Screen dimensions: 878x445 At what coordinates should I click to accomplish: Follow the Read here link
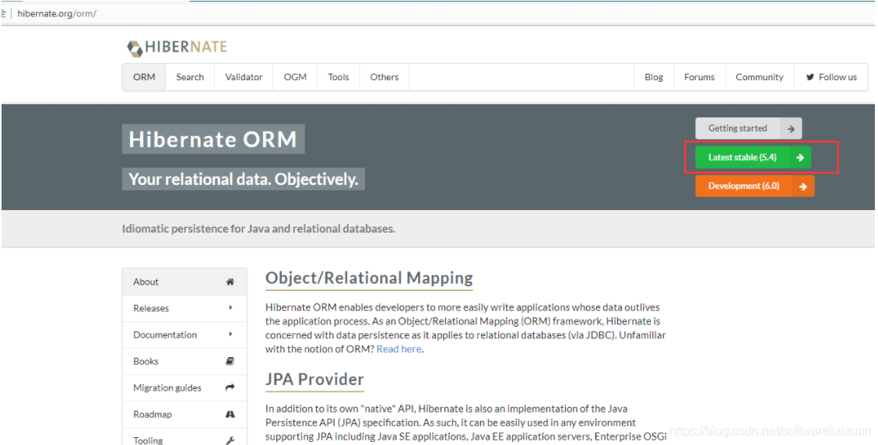pyautogui.click(x=399, y=349)
